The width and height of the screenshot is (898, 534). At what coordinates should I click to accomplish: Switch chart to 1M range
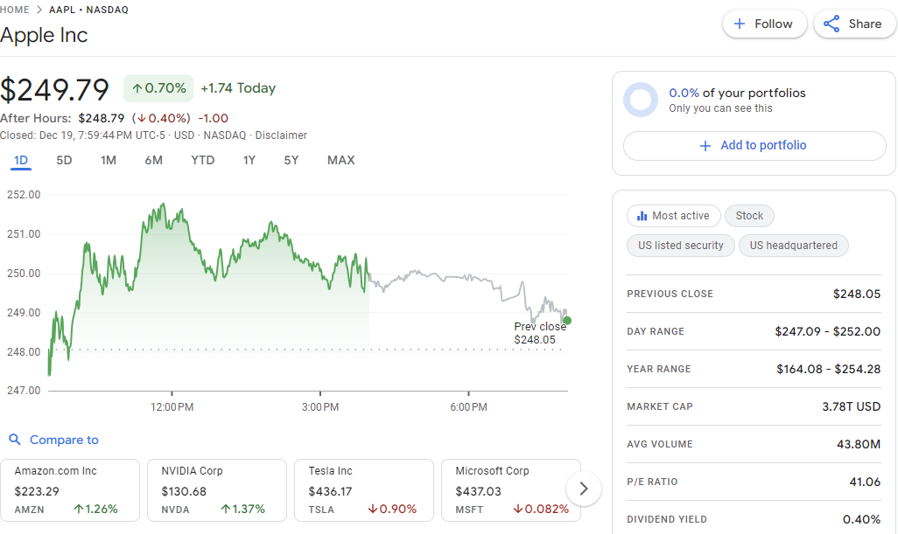[109, 161]
